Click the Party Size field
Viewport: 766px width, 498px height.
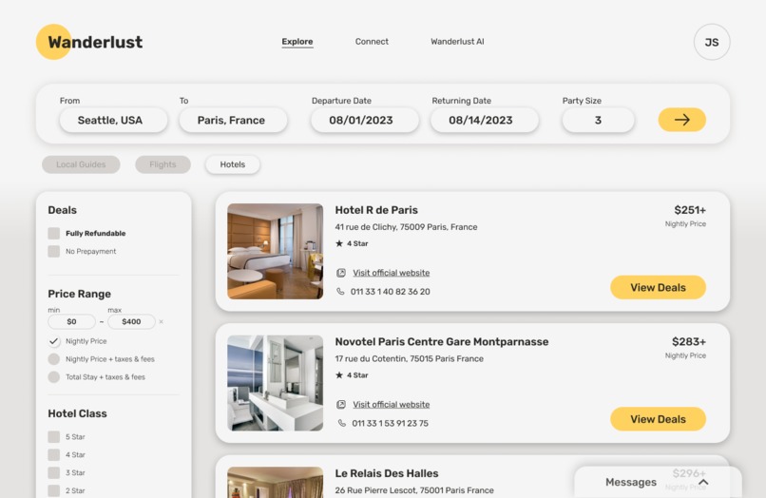pyautogui.click(x=598, y=121)
